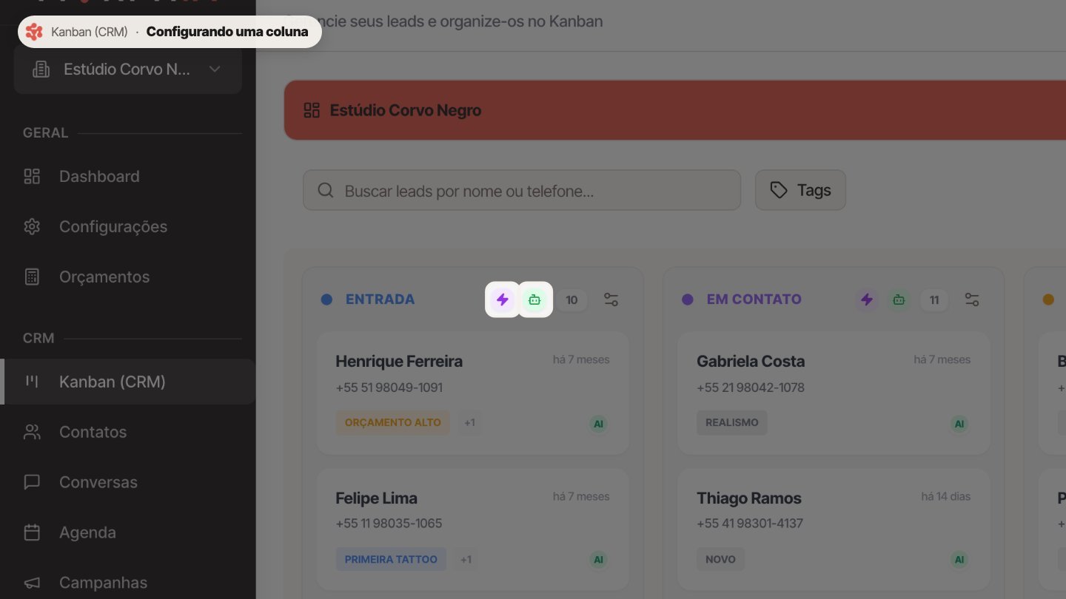The image size is (1066, 599).
Task: Click the +1 tag counter on Felipe Lima's card
Action: click(466, 559)
